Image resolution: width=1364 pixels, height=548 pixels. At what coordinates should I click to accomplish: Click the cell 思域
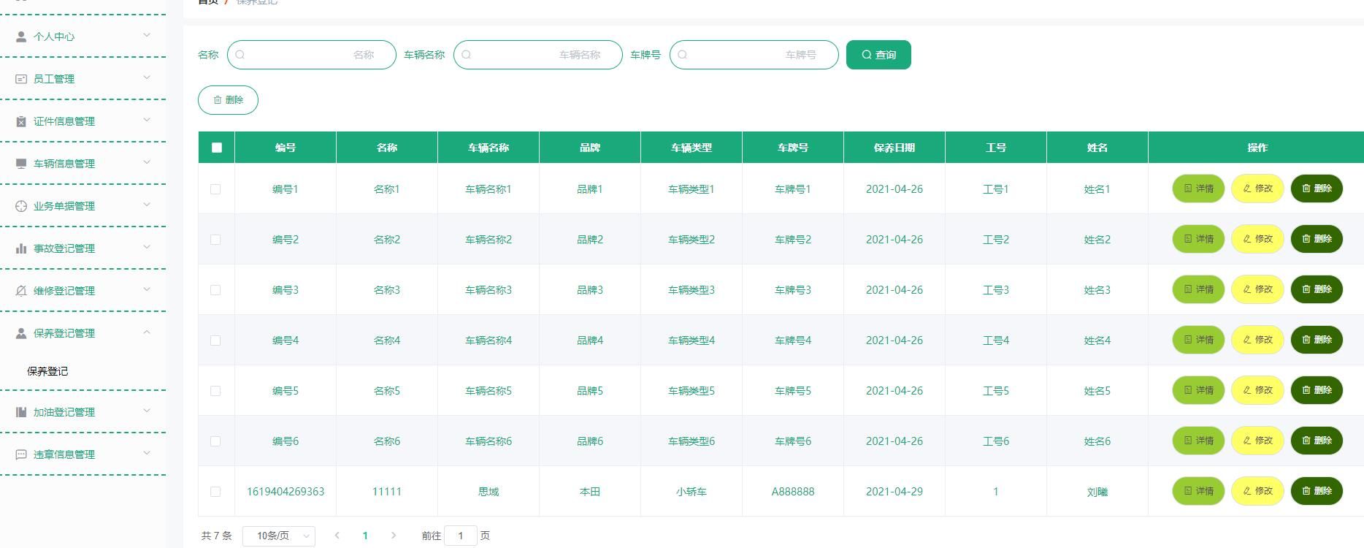pyautogui.click(x=488, y=492)
